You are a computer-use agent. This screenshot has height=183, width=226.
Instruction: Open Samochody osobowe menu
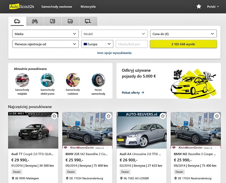click(56, 7)
